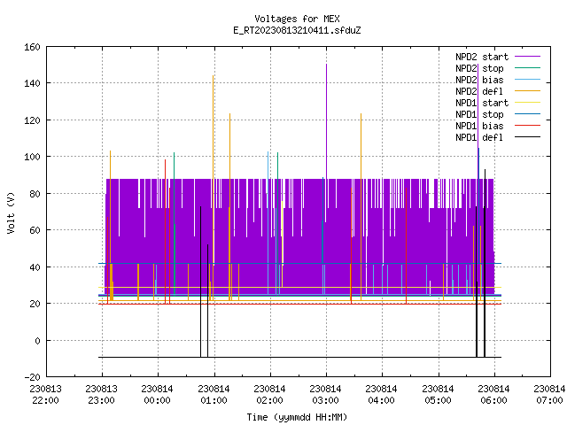Image resolution: width=567 pixels, height=425 pixels.
Task: Click the black NPD1 defl legend line
Action: [527, 137]
